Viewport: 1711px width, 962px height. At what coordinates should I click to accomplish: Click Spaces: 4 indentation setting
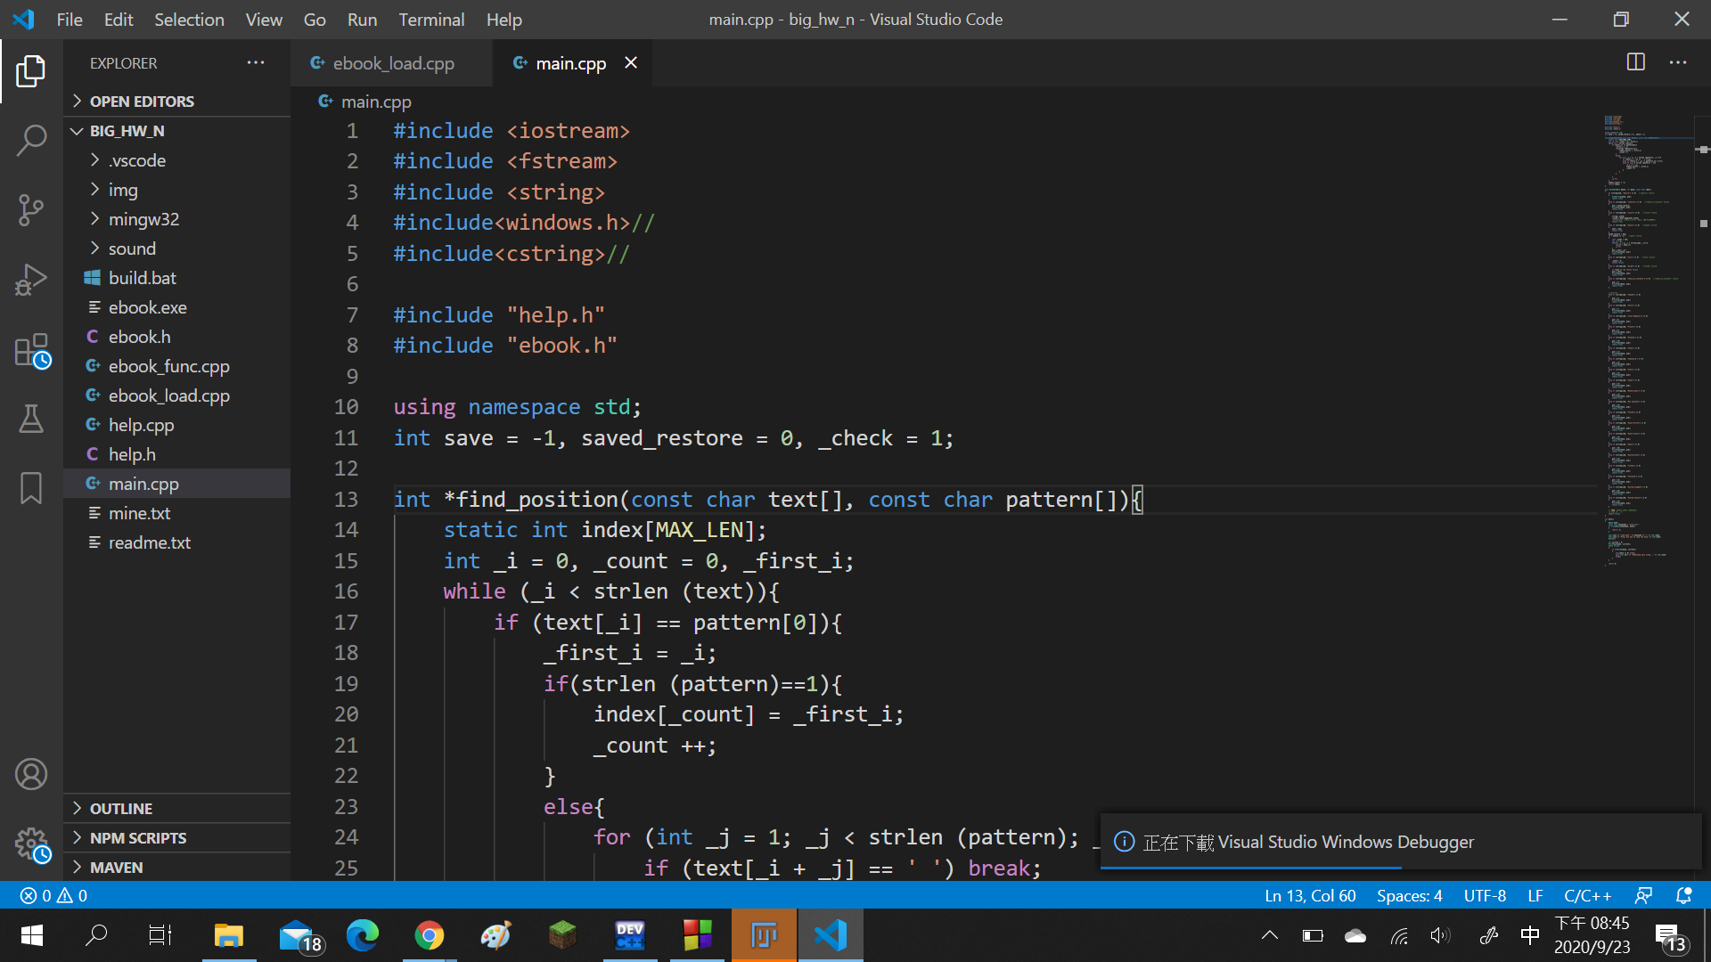coord(1409,895)
